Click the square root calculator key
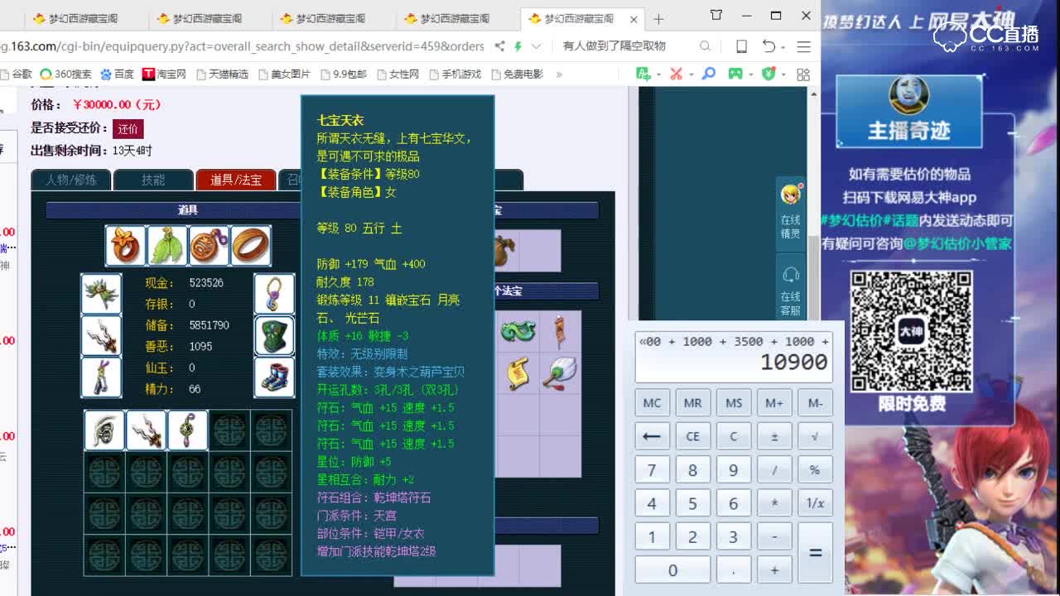 (x=815, y=436)
